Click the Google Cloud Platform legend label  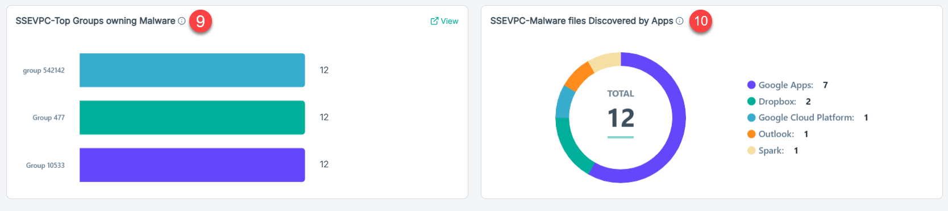[x=806, y=117]
